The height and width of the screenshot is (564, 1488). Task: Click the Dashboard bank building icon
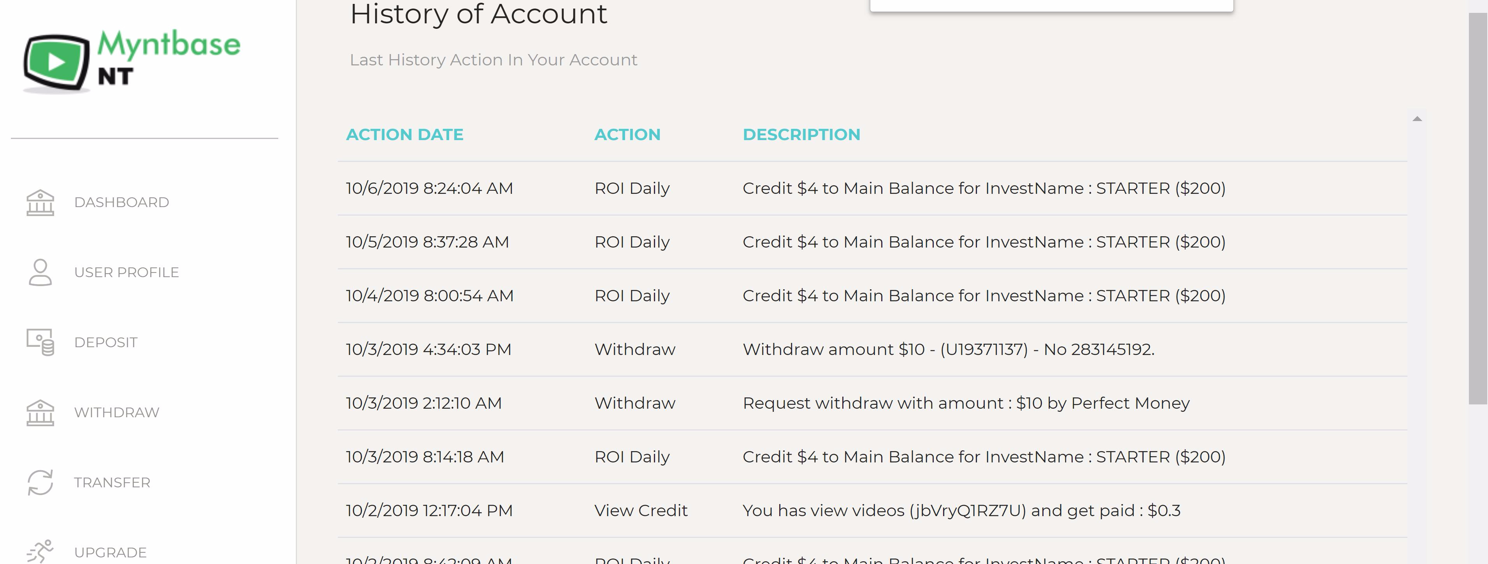40,202
